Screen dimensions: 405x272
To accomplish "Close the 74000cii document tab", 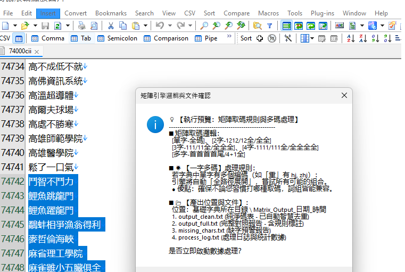I will coord(37,51).
